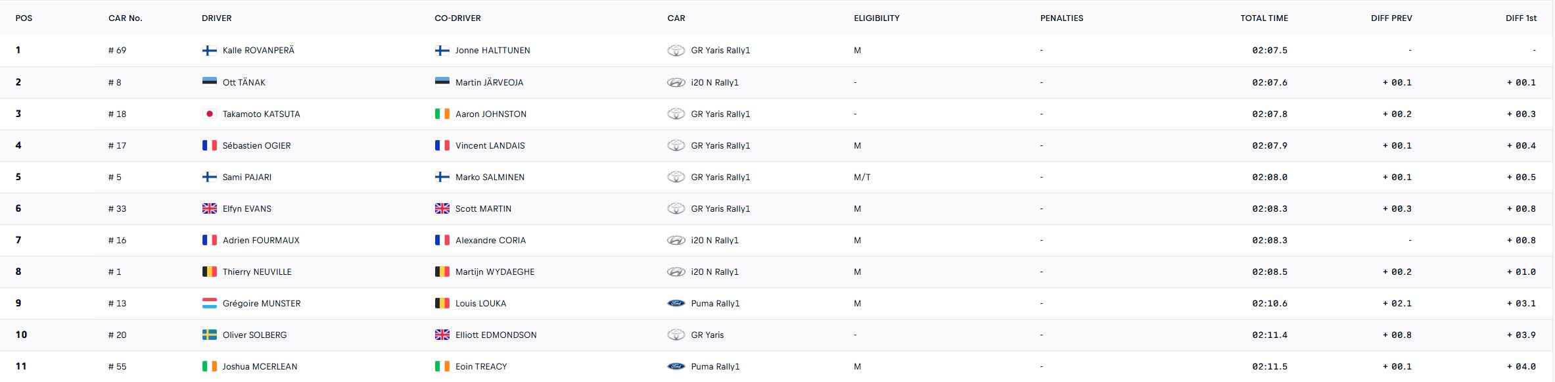The width and height of the screenshot is (1555, 382).
Task: Click the Toyota logo in Rovanperä's row
Action: [x=676, y=51]
